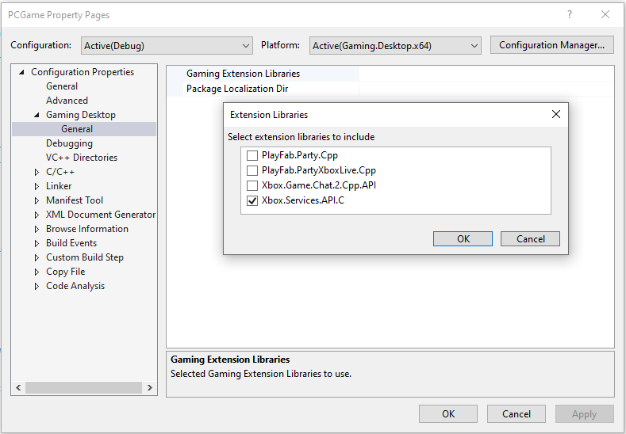The height and width of the screenshot is (434, 626).
Task: Open the Configuration Manager button
Action: tap(551, 45)
